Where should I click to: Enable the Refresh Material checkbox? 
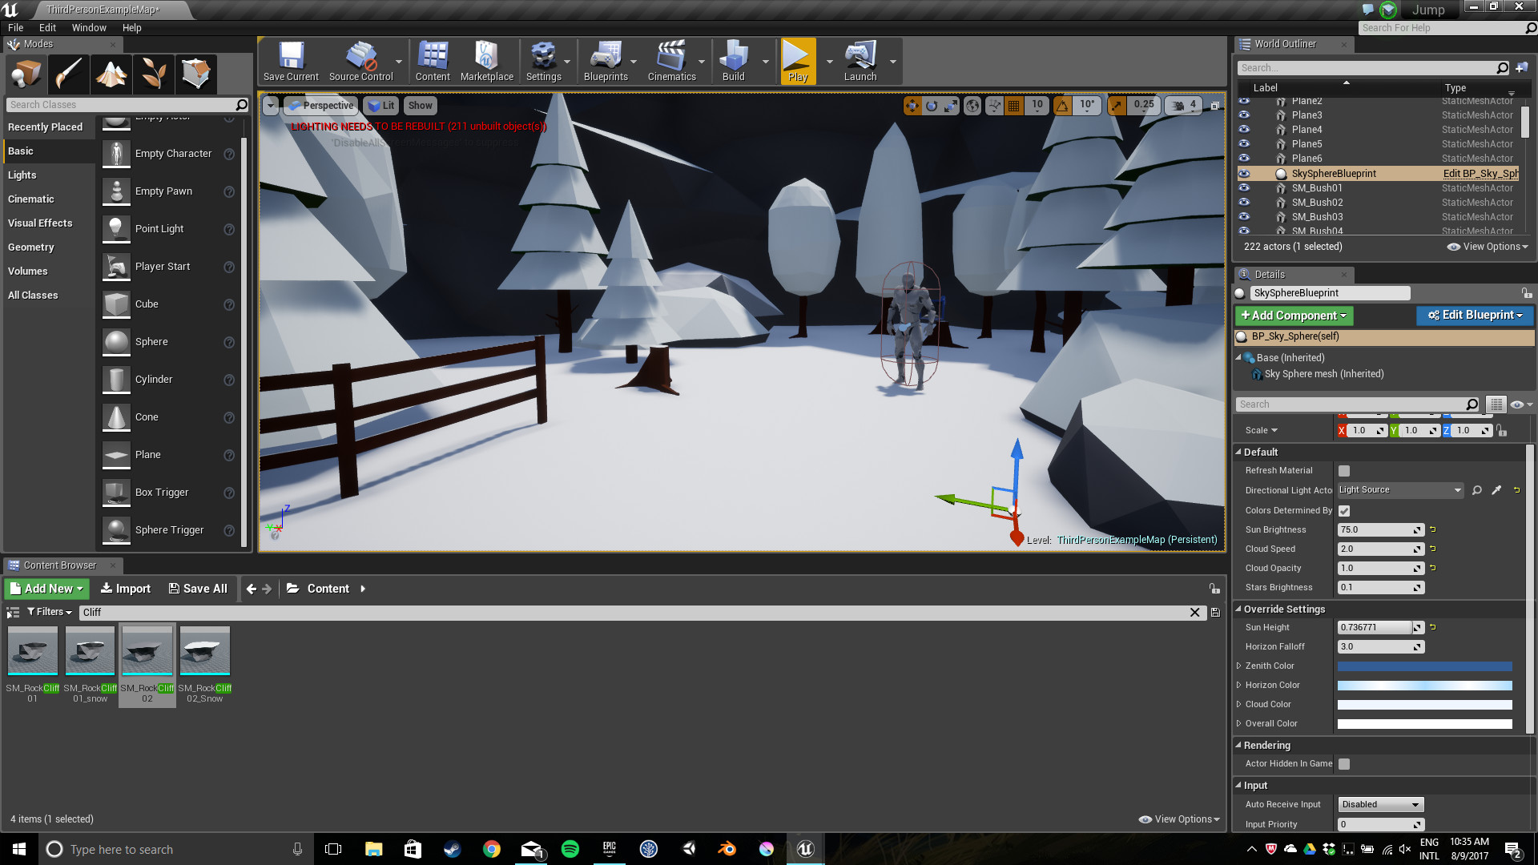point(1344,471)
